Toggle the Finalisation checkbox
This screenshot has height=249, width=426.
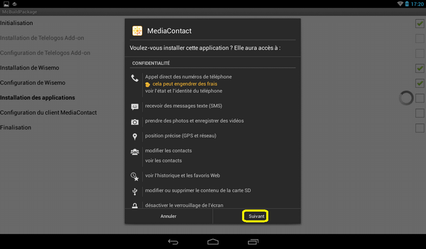click(419, 128)
